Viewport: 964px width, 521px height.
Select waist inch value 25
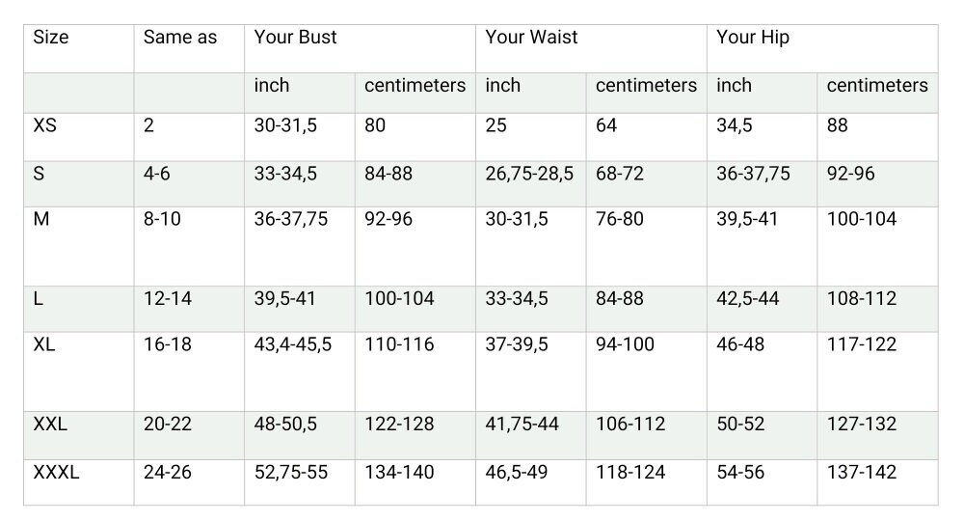495,124
